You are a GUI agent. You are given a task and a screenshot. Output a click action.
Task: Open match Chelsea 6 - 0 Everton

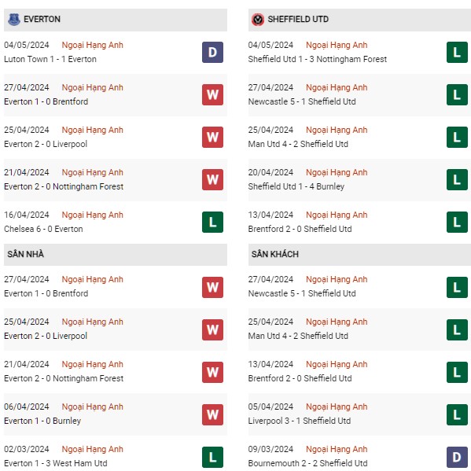[x=43, y=229]
